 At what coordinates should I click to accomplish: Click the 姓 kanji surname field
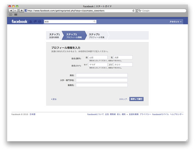tap(98, 58)
